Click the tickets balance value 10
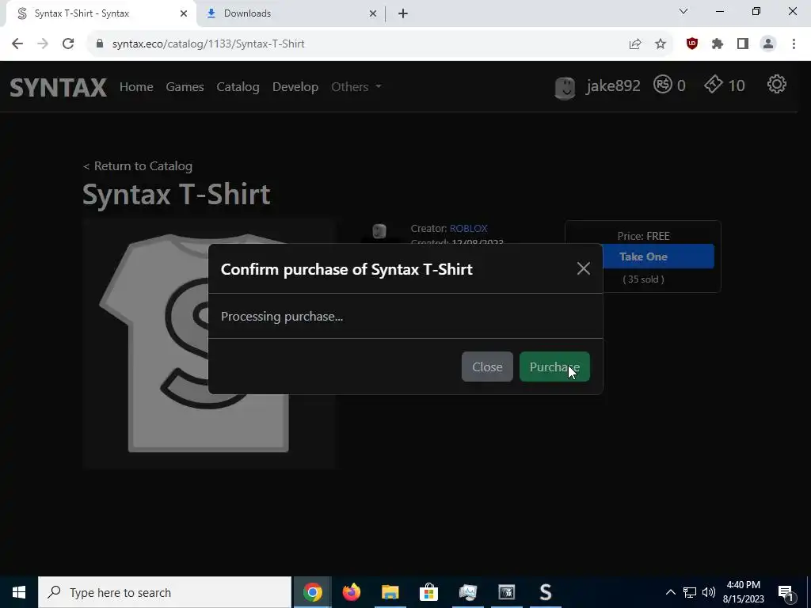 point(736,85)
